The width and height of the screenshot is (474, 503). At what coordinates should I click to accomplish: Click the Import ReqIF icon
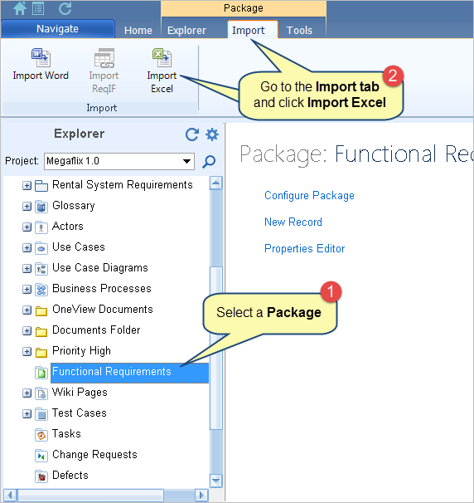click(x=104, y=58)
